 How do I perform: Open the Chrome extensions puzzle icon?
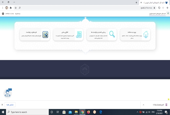11,8
